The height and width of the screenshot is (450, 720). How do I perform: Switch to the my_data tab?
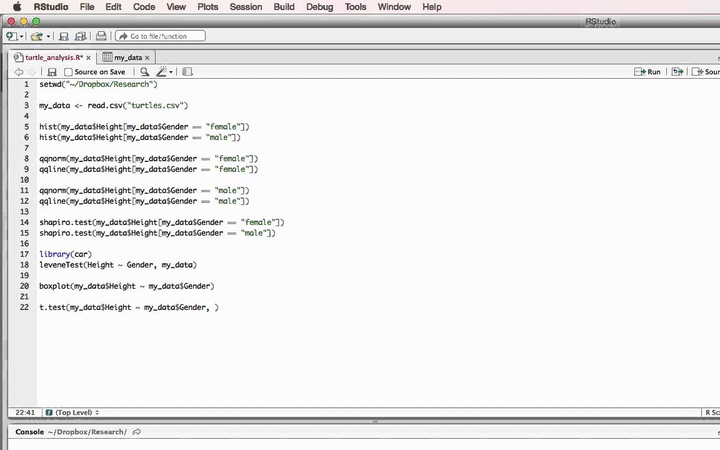(128, 57)
